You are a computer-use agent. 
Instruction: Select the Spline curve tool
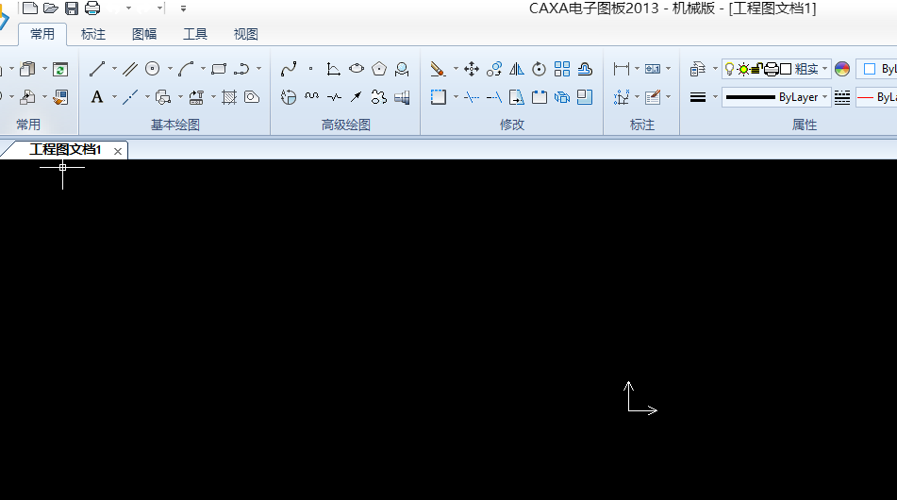(289, 69)
